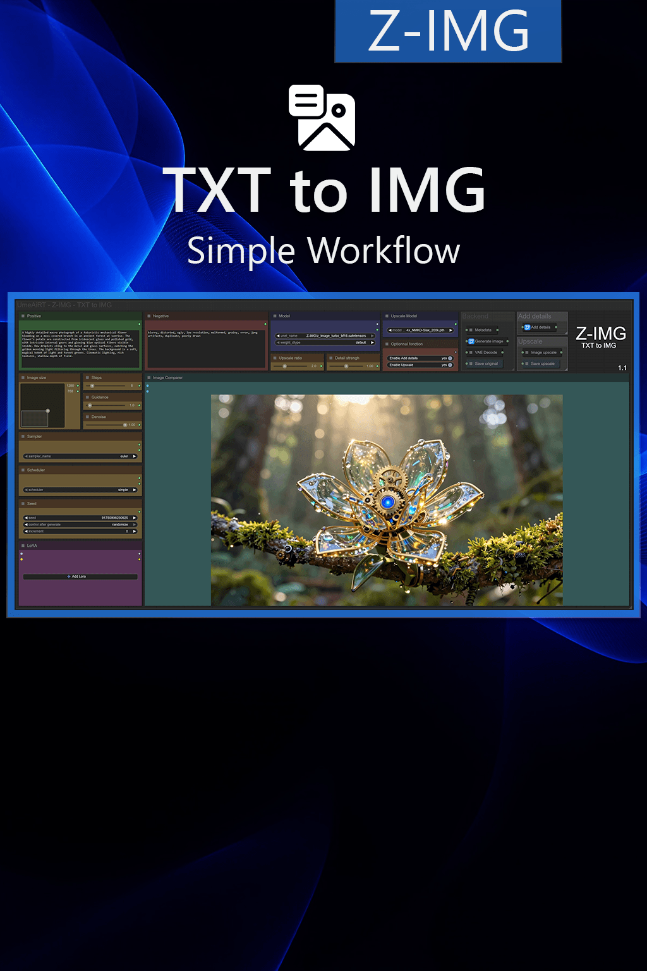Image resolution: width=647 pixels, height=971 pixels.
Task: Click the 1.1 version label
Action: coord(622,368)
